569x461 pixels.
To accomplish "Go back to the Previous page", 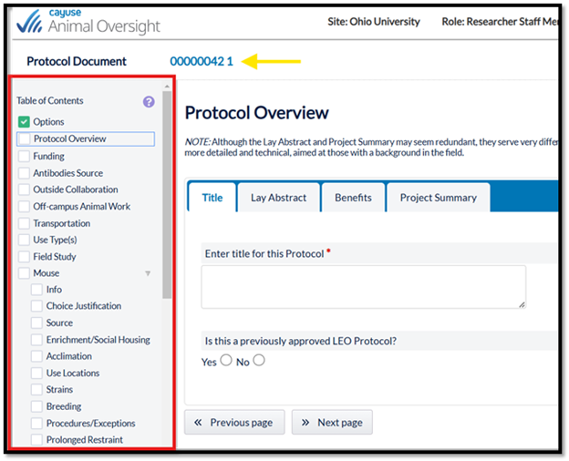I will (233, 423).
